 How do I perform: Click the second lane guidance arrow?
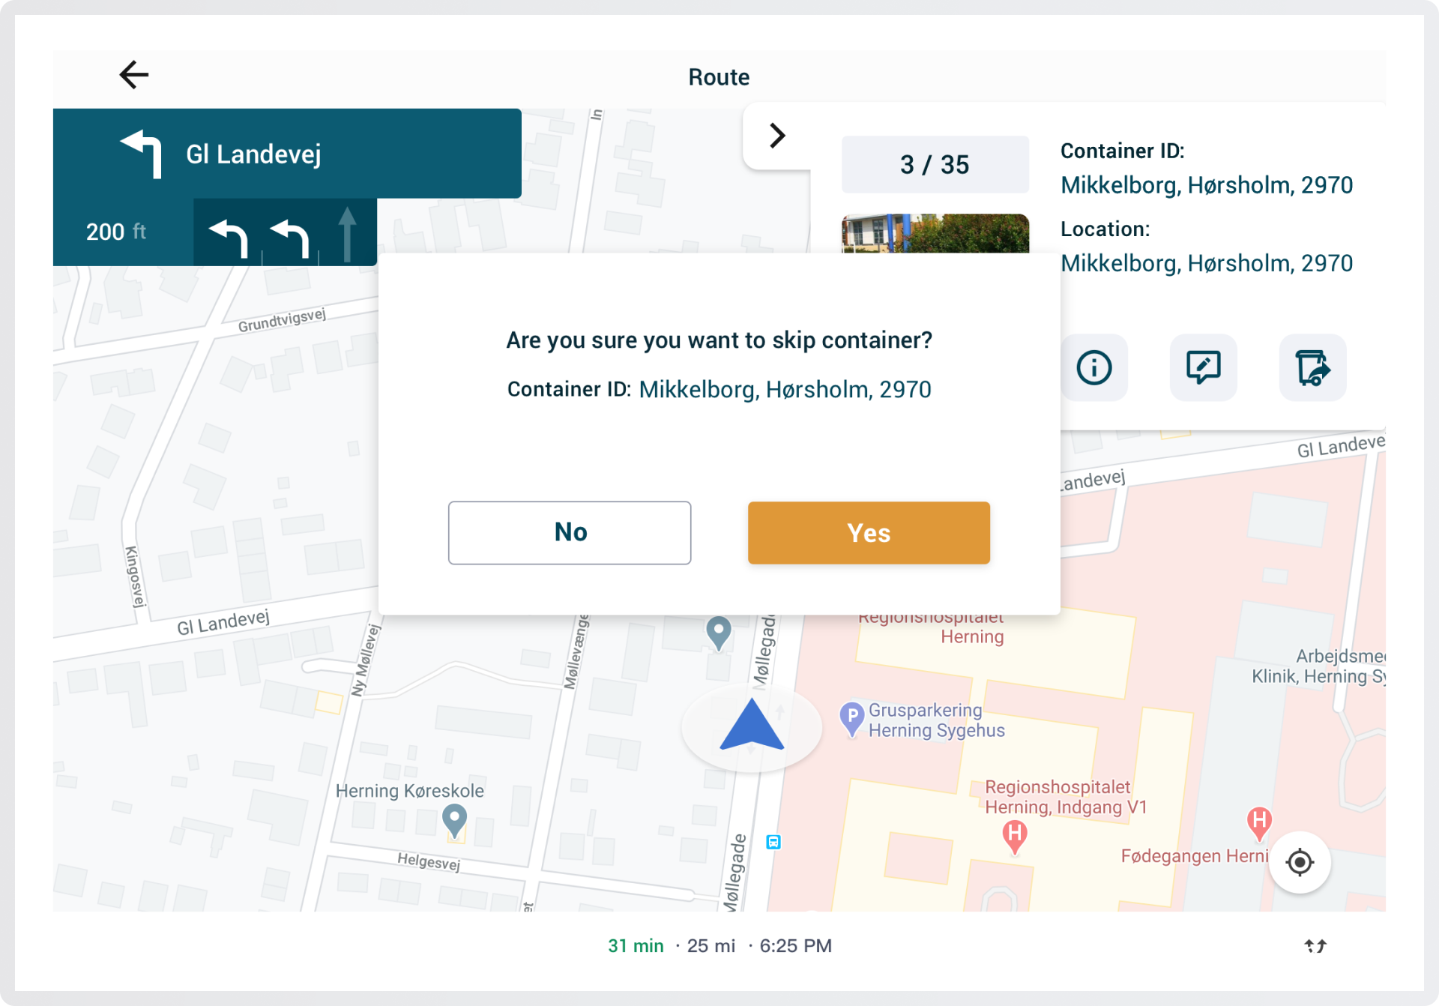(x=290, y=238)
